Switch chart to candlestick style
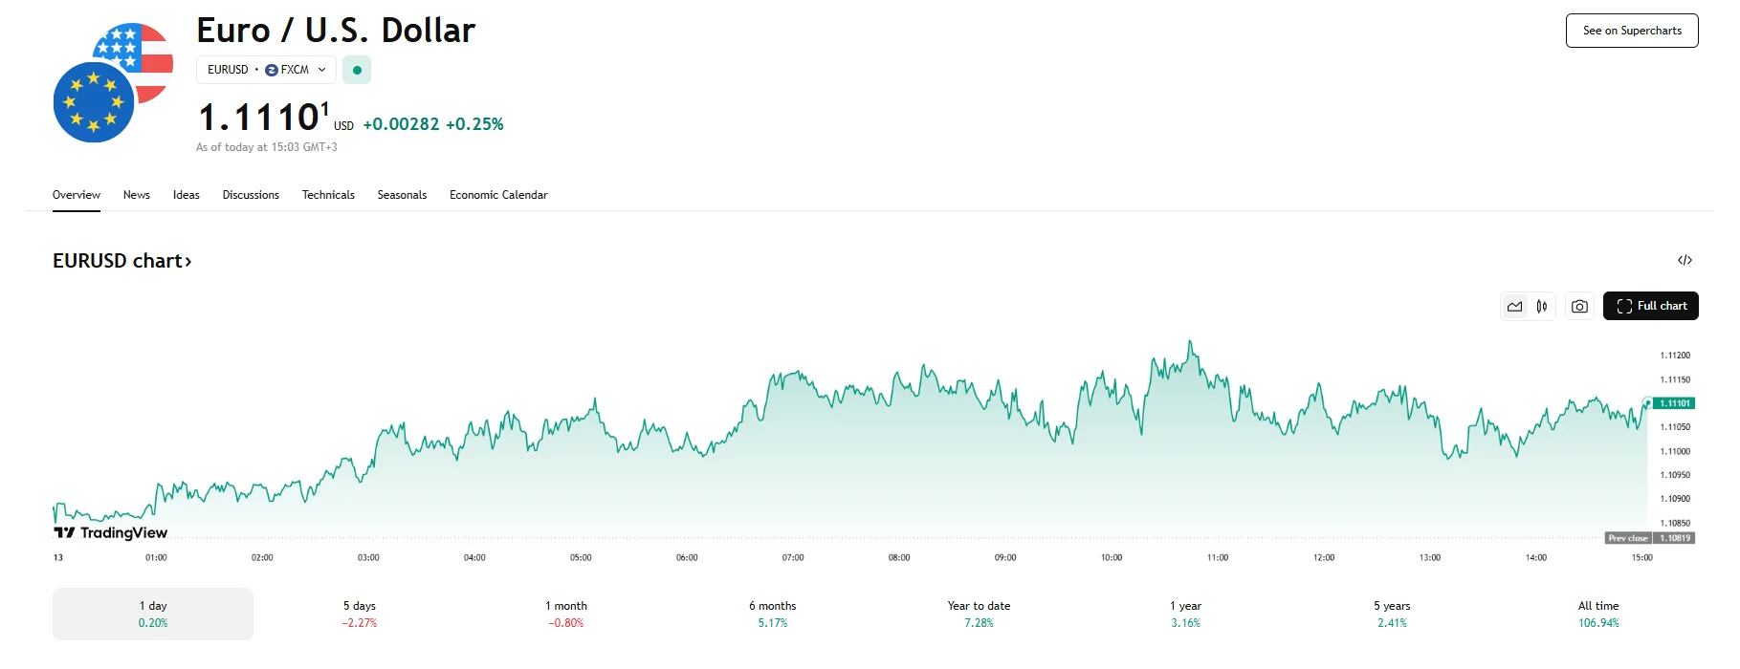 coord(1542,307)
